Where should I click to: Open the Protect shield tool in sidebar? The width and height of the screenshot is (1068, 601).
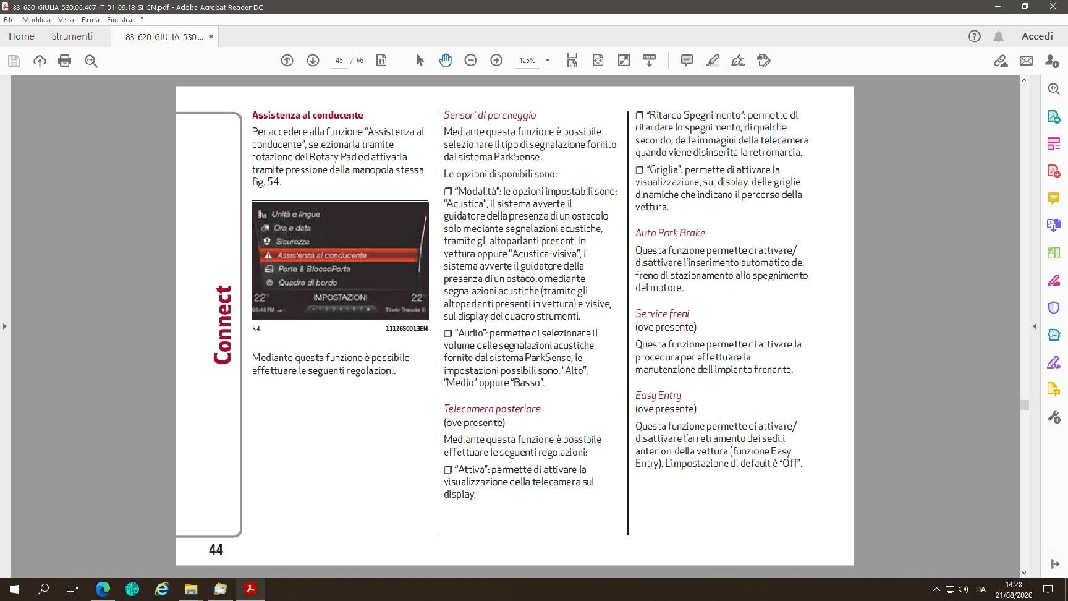tap(1054, 307)
